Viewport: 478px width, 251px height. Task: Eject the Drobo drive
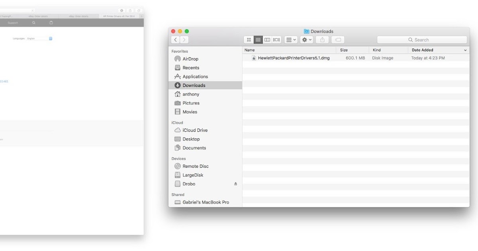235,184
